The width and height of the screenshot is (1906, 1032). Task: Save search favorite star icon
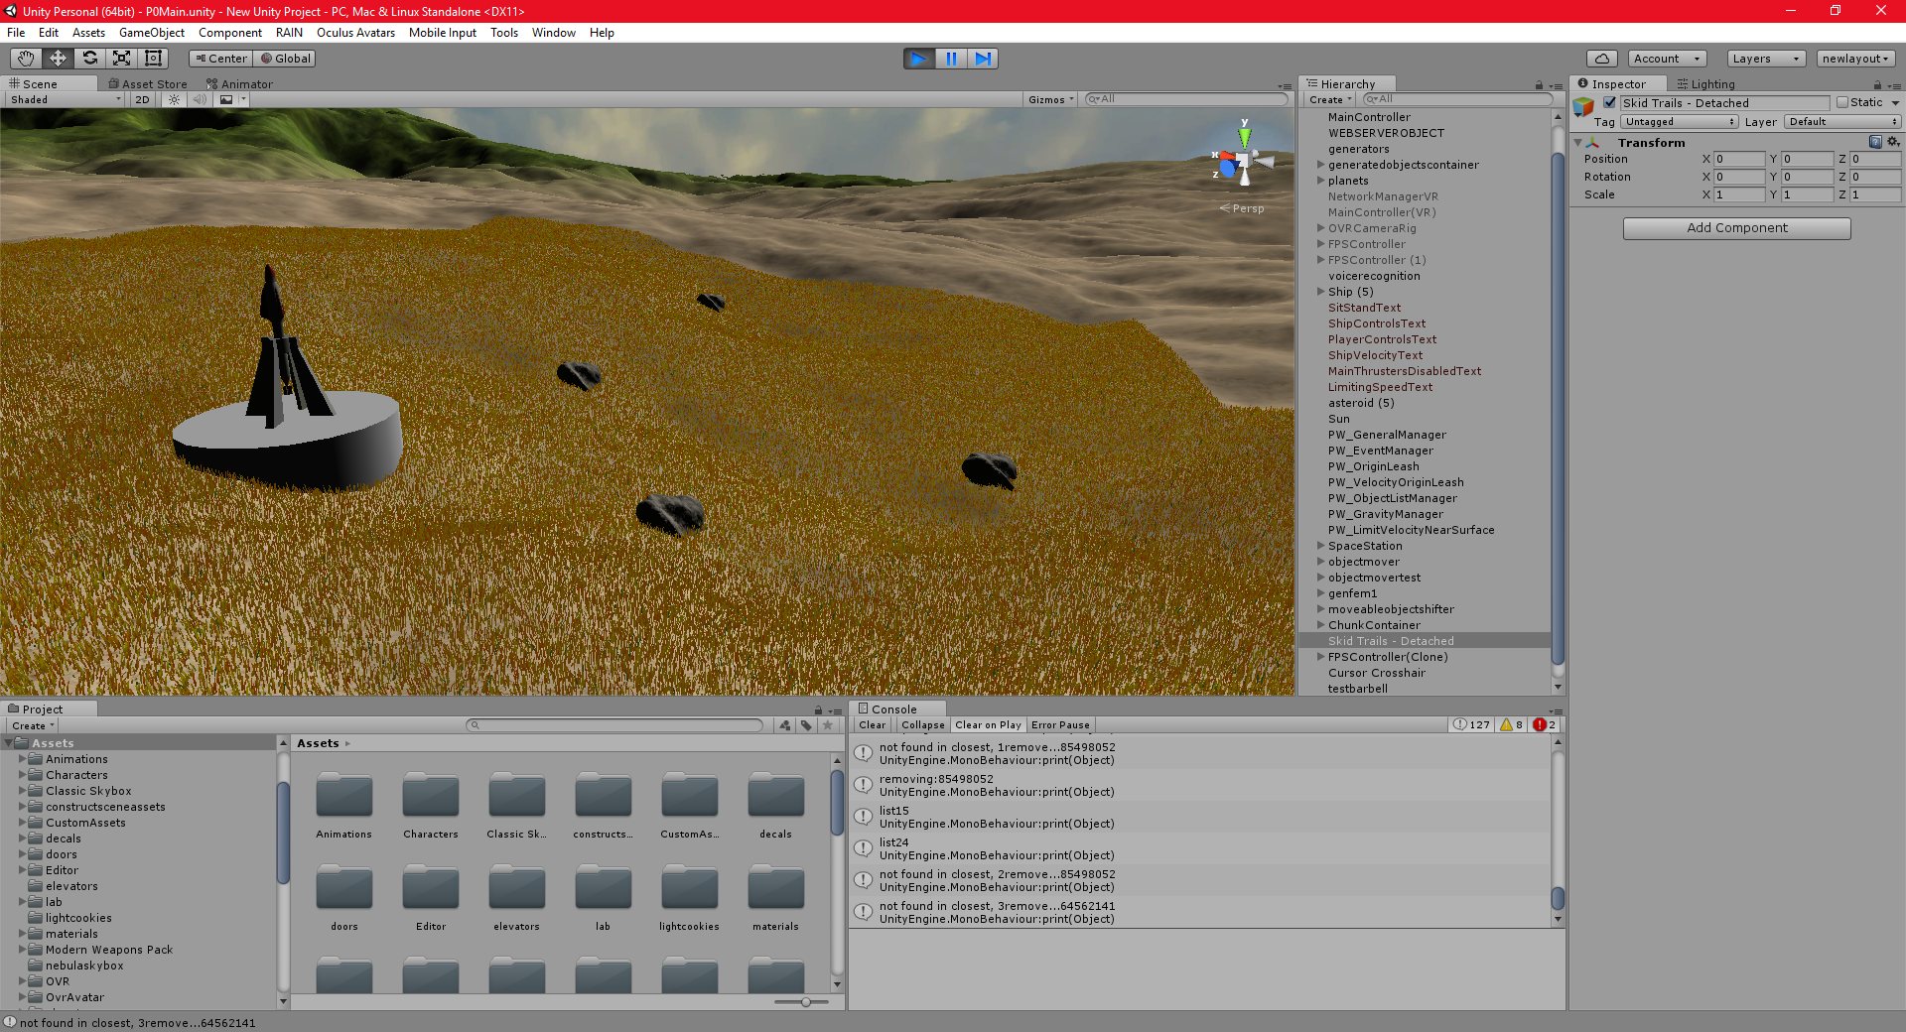click(x=828, y=725)
